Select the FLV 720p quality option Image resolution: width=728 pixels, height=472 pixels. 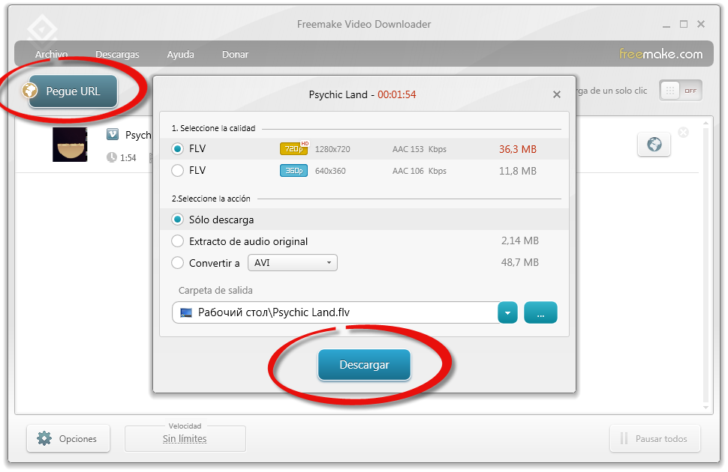[177, 149]
